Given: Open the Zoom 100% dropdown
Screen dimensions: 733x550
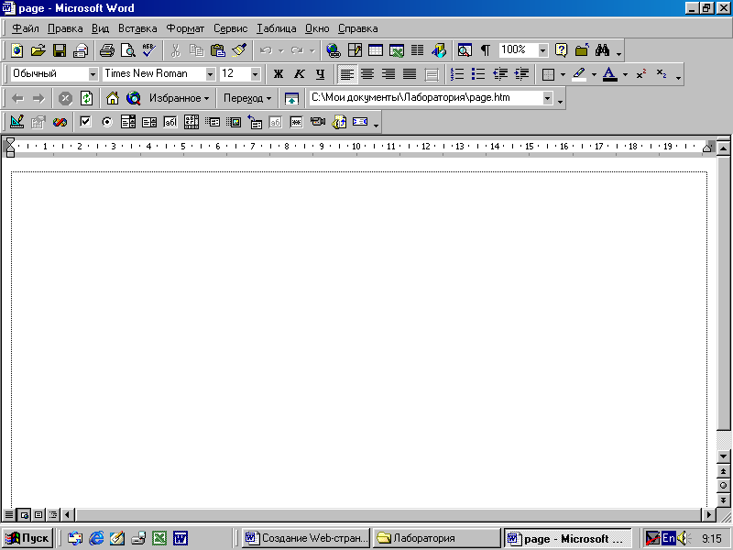Looking at the screenshot, I should tap(542, 50).
